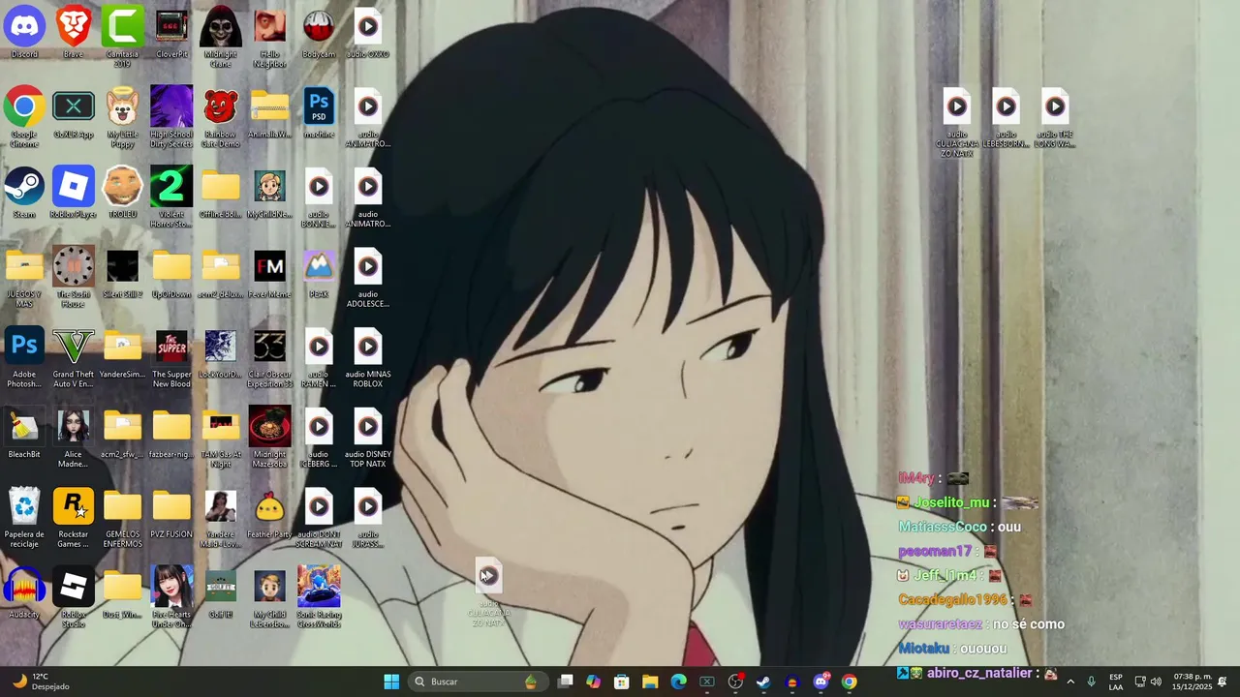This screenshot has height=697, width=1240.
Task: Open Copilot from the taskbar
Action: click(x=594, y=682)
